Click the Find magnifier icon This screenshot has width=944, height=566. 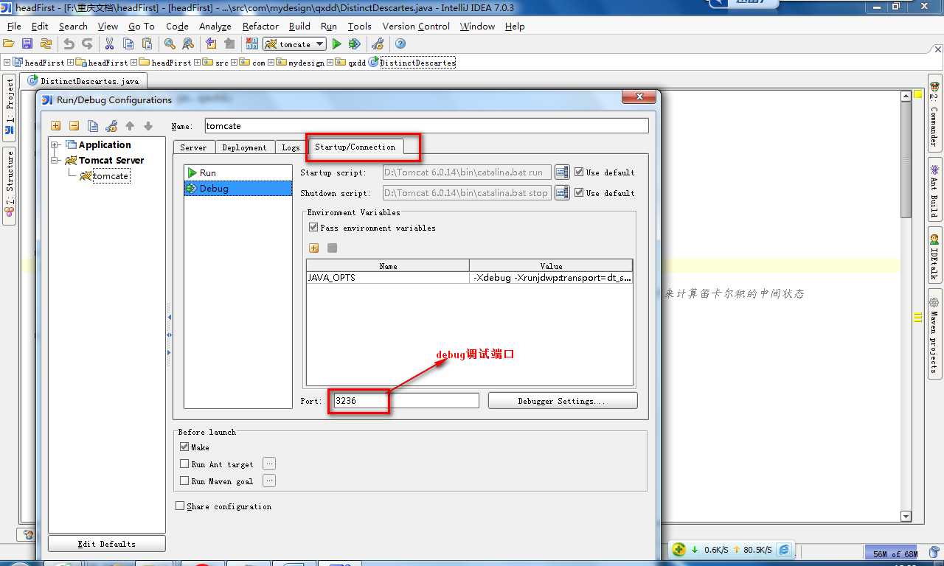click(x=170, y=44)
